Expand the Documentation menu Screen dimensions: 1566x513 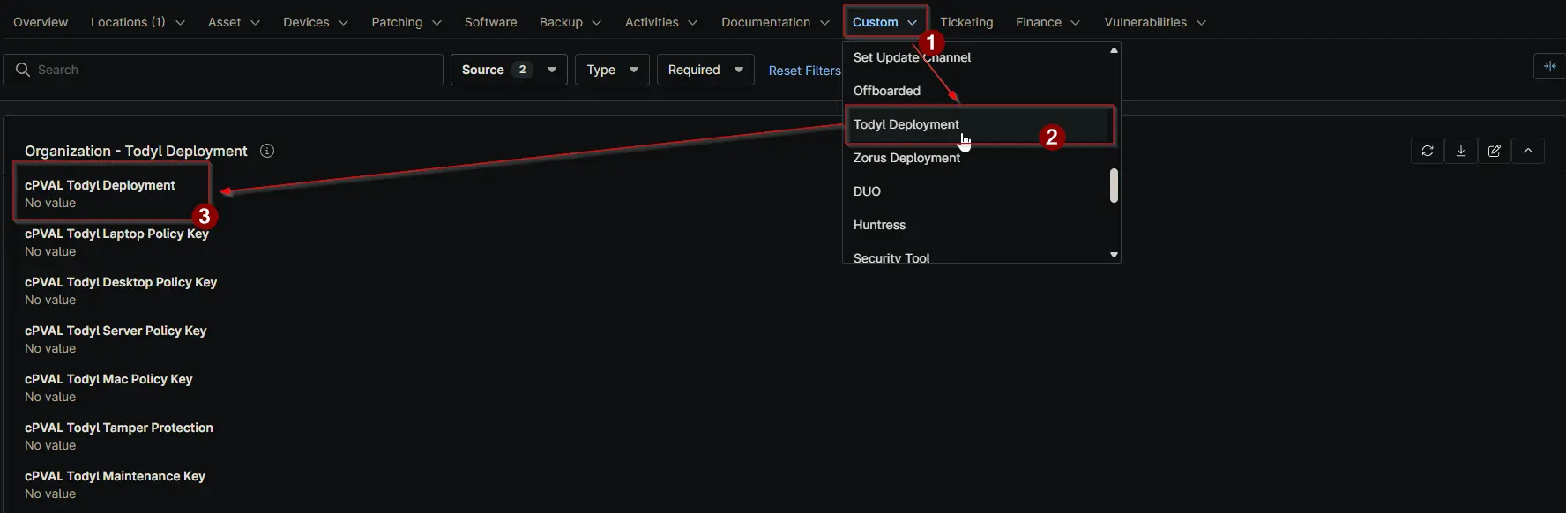tap(775, 22)
